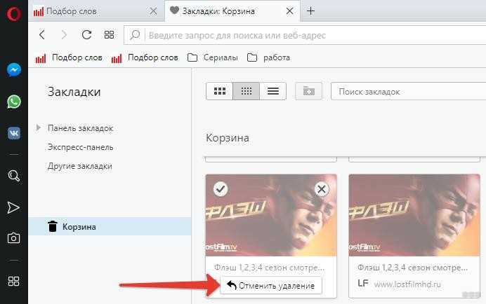486x304 pixels.
Task: Go forward with the forward arrow
Action: click(x=64, y=34)
